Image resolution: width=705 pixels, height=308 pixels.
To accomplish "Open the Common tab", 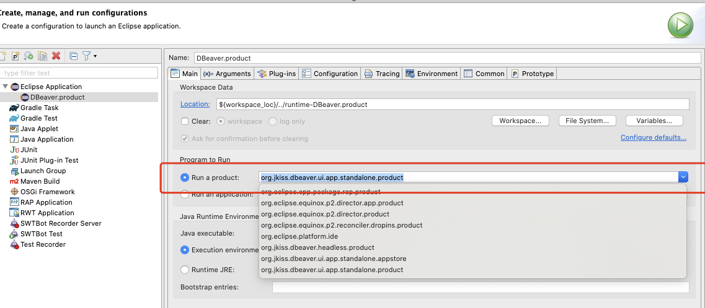I will 484,74.
